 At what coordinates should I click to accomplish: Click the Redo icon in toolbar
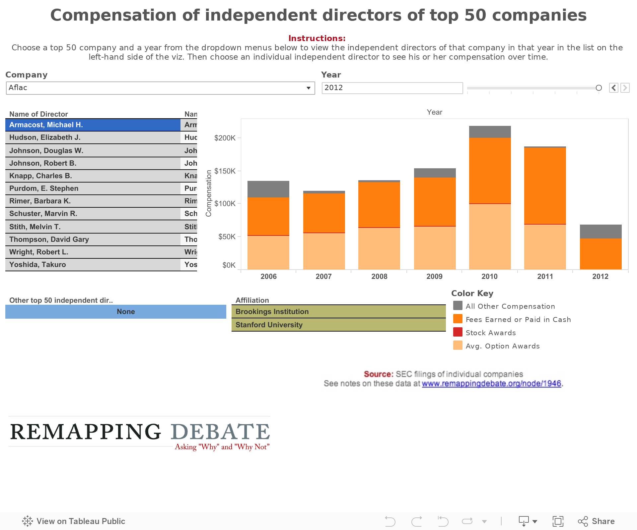417,521
